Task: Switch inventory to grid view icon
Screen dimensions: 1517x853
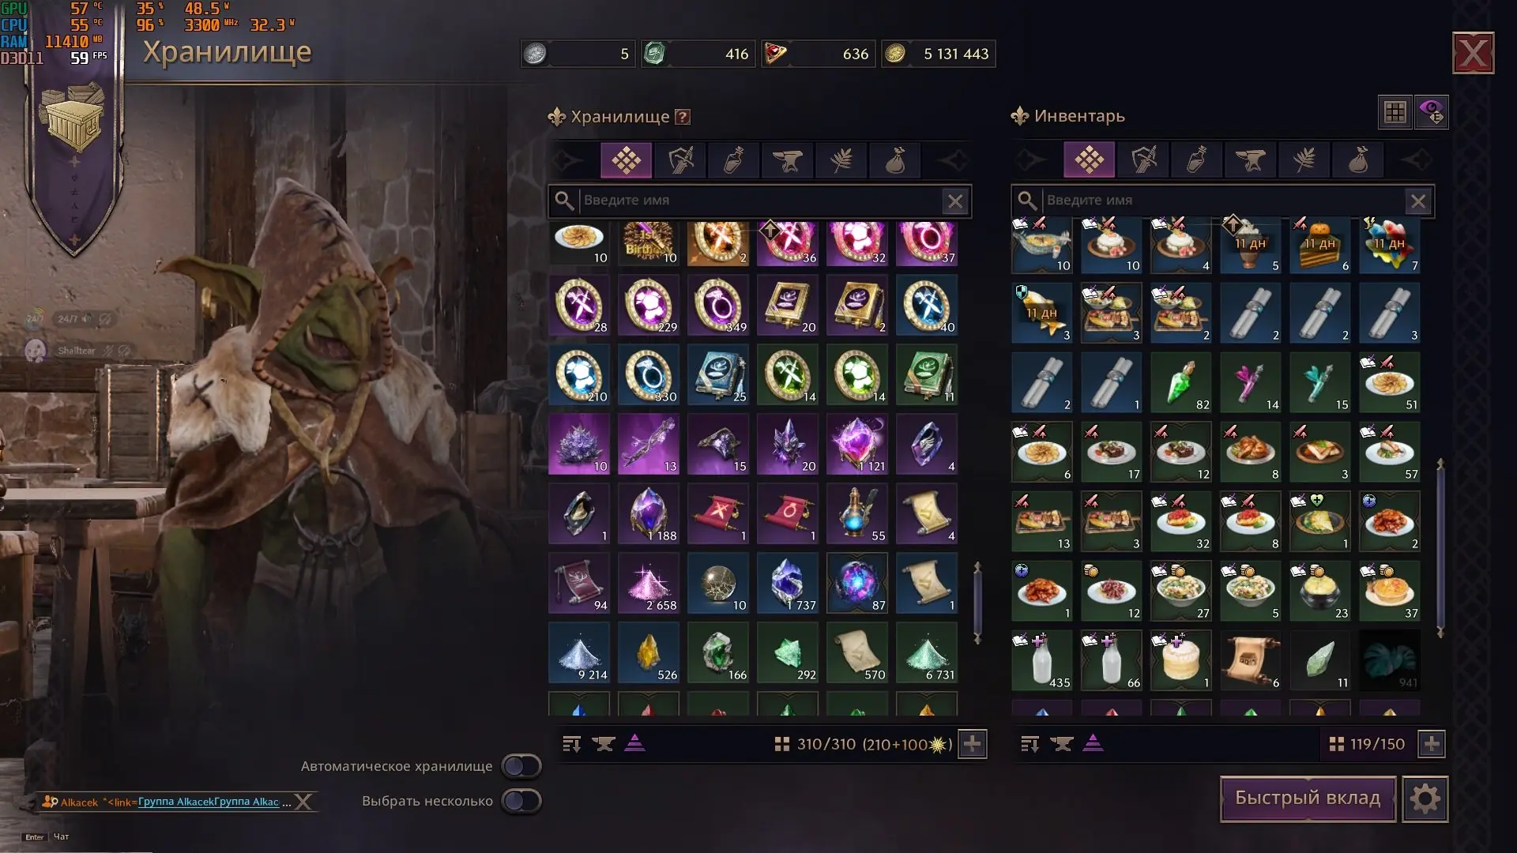Action: (1395, 112)
